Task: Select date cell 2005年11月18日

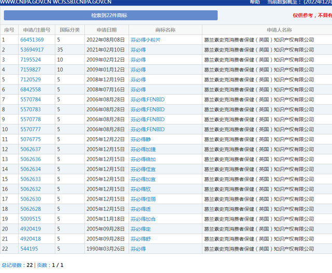Action: click(105, 219)
